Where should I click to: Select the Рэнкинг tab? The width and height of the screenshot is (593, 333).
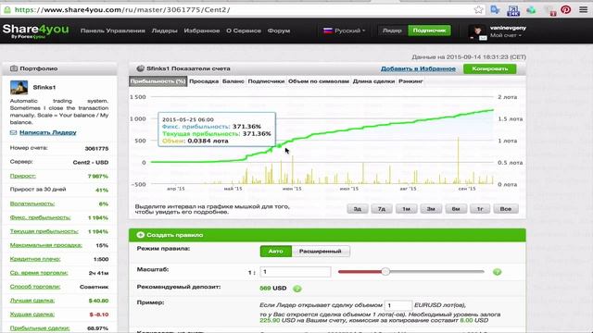coord(410,81)
